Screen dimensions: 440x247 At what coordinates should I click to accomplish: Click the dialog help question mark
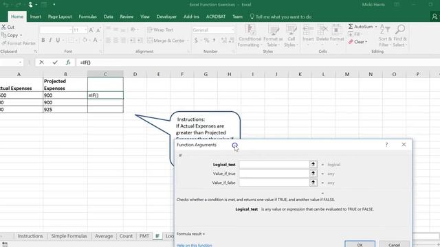point(386,145)
